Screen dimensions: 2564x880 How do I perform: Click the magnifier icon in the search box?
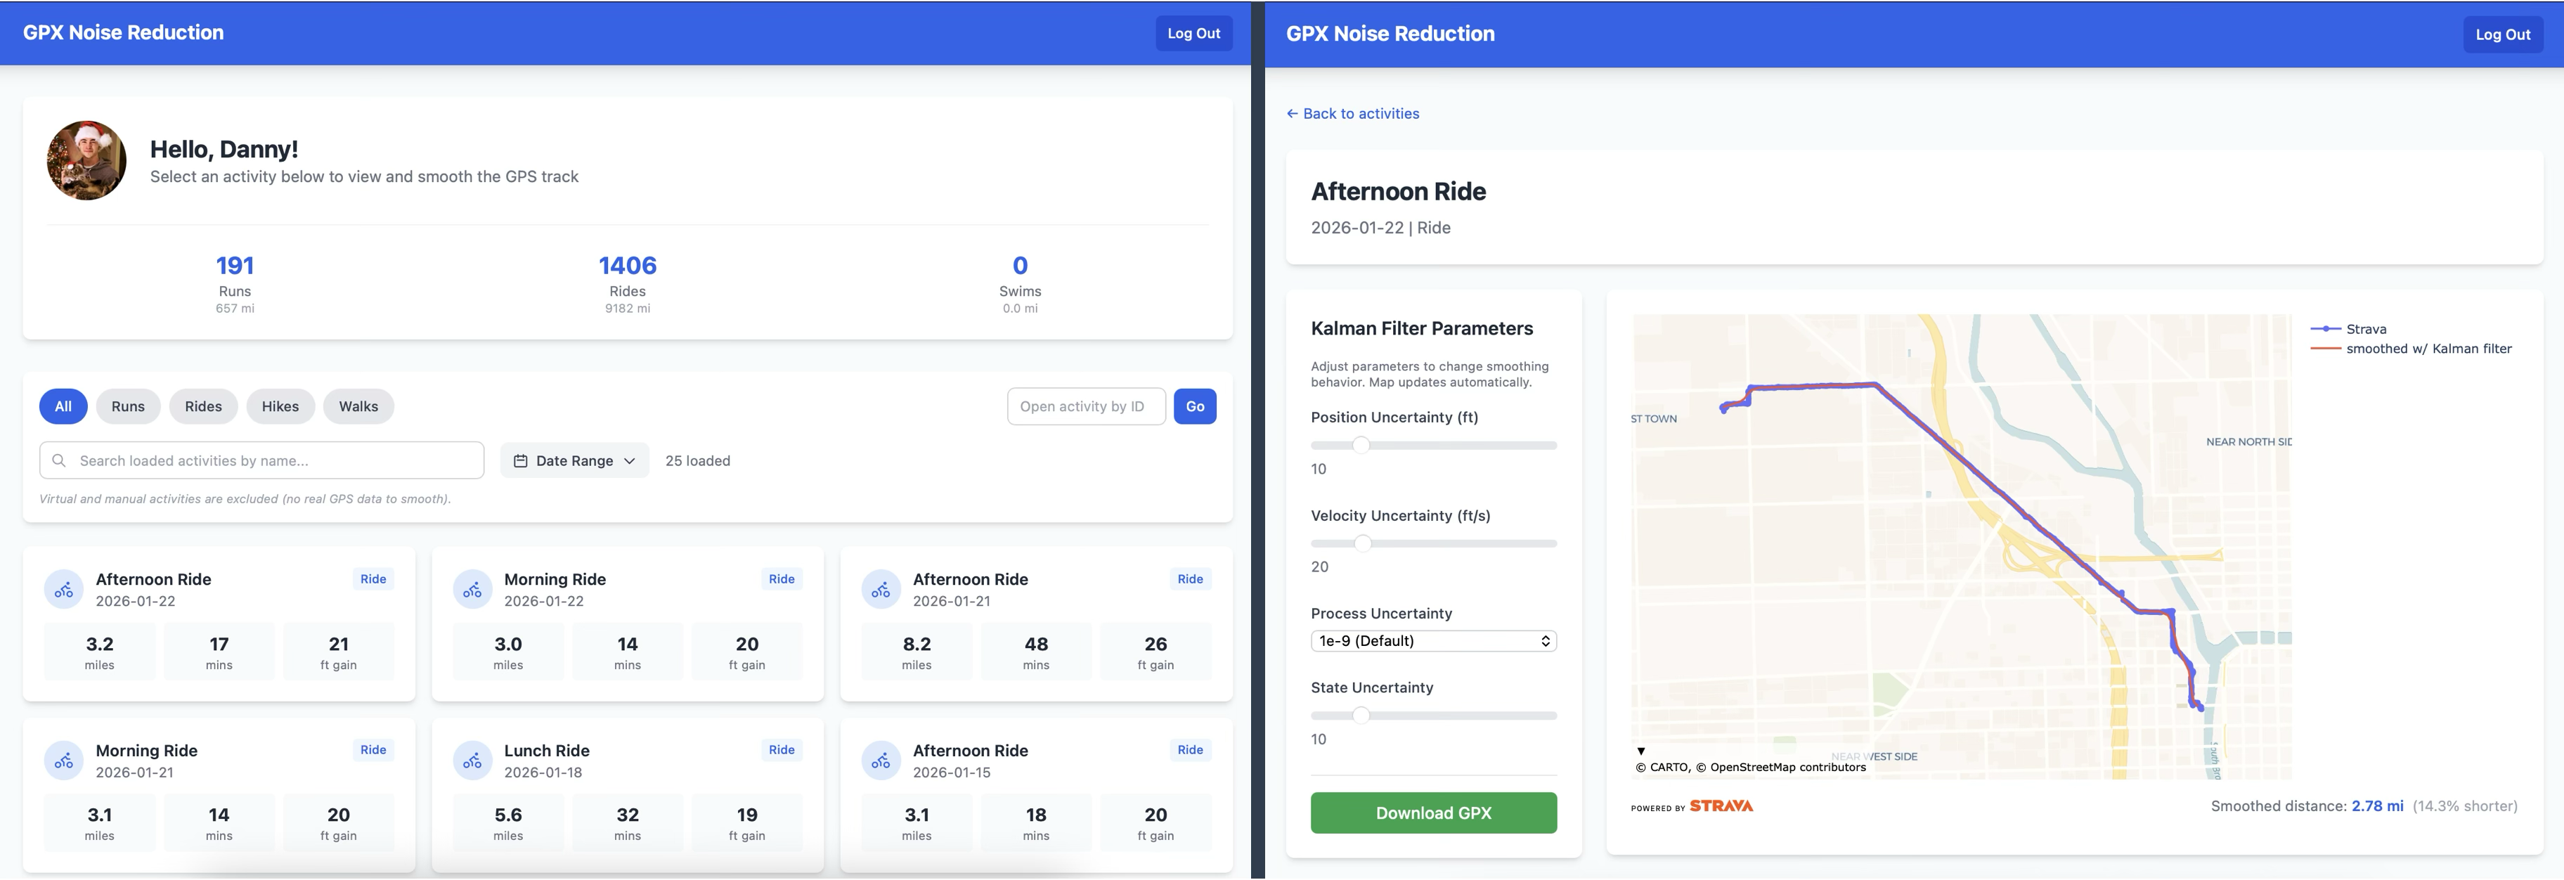[59, 461]
